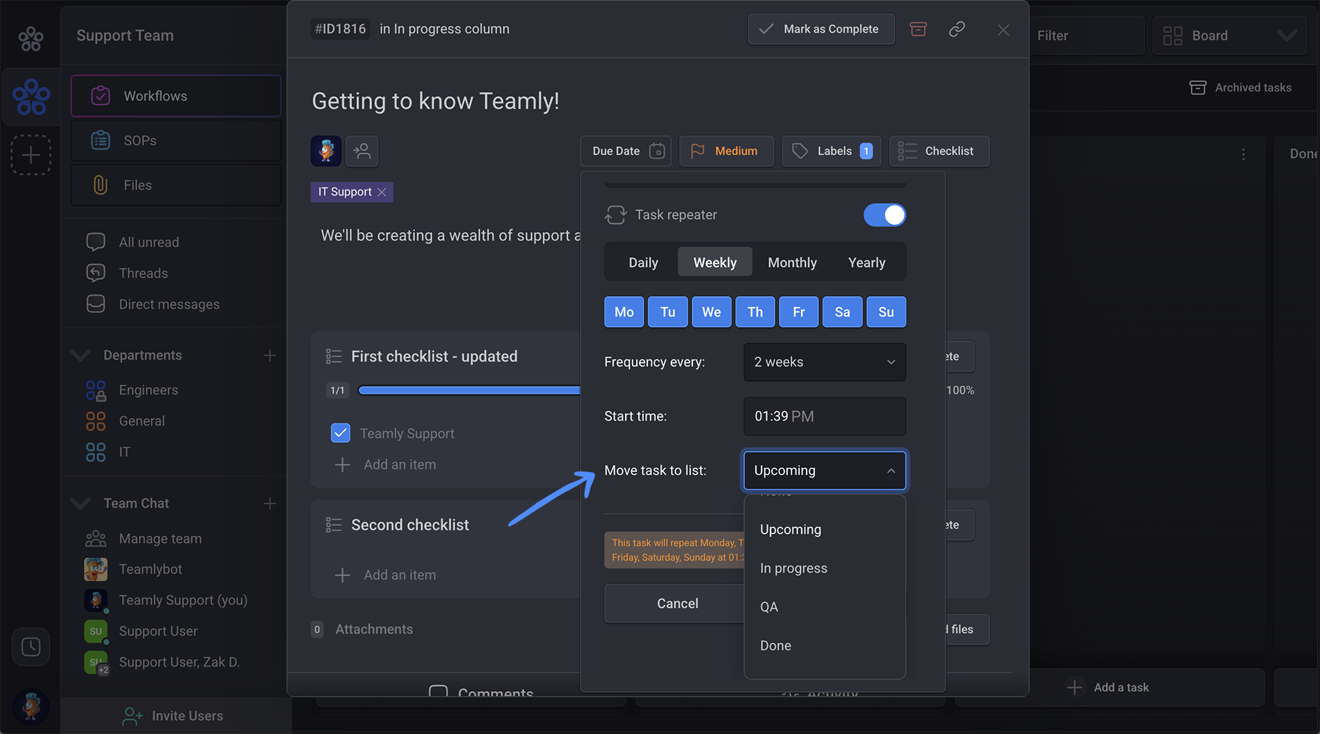Toggle the Tu day button
The width and height of the screenshot is (1320, 734).
(667, 312)
